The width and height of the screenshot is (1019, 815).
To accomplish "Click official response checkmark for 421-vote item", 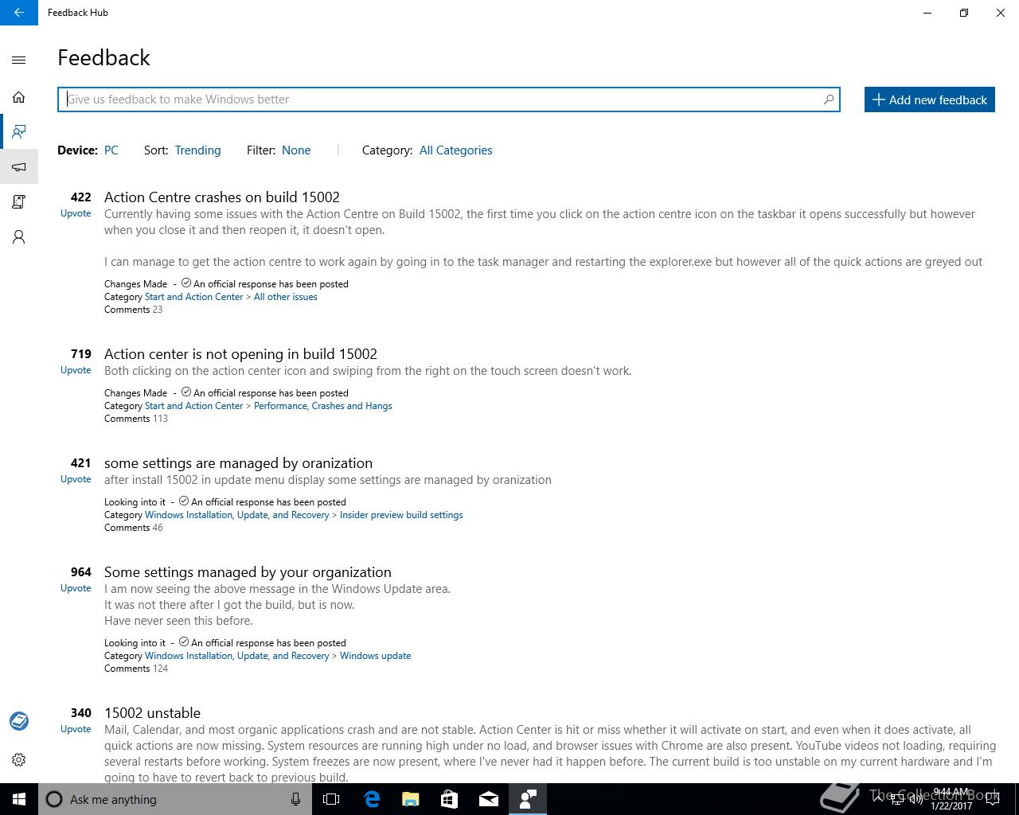I will click(184, 501).
